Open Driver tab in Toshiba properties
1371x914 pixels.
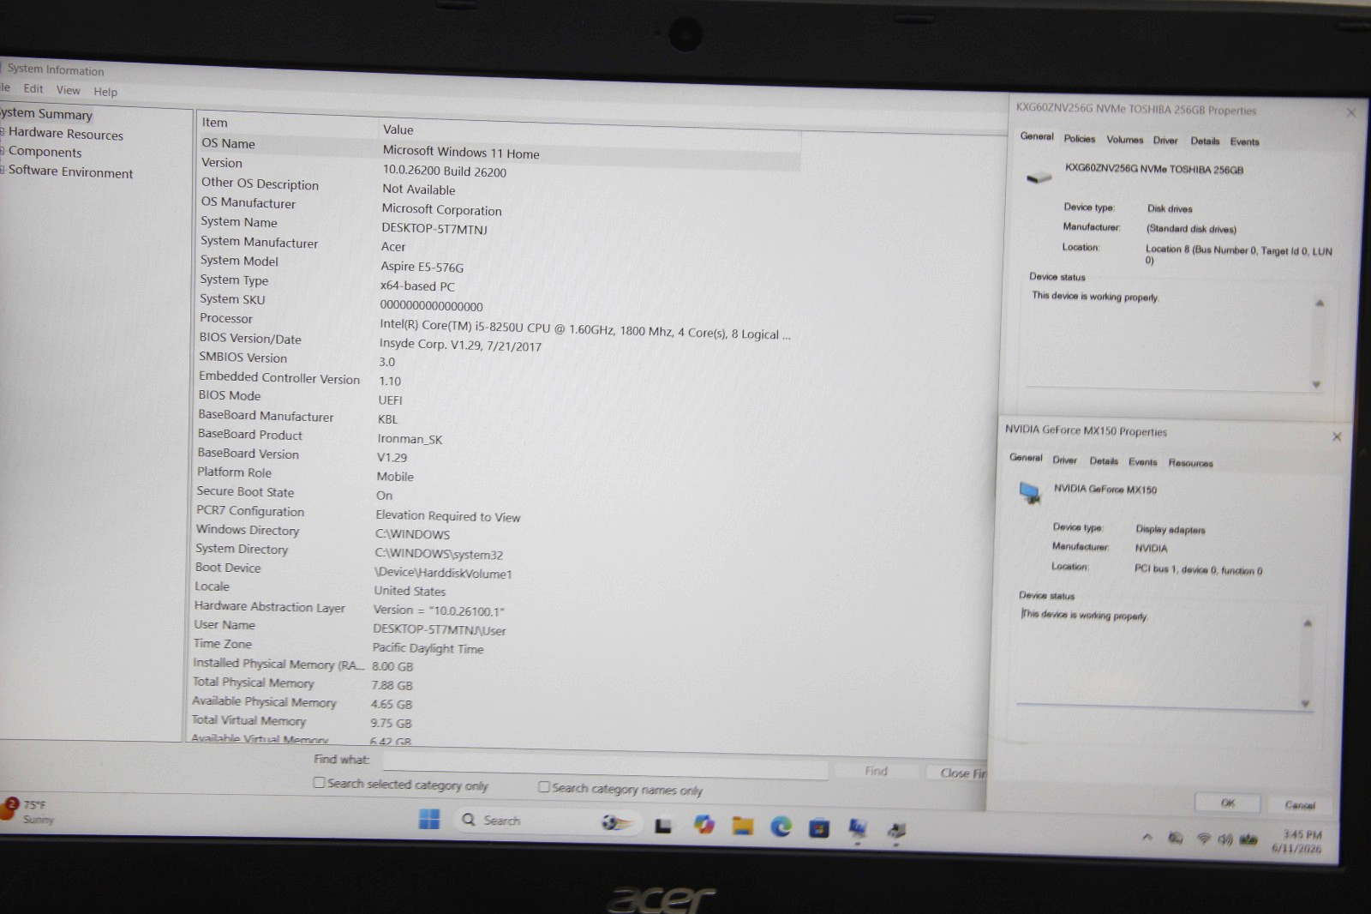[x=1164, y=140]
